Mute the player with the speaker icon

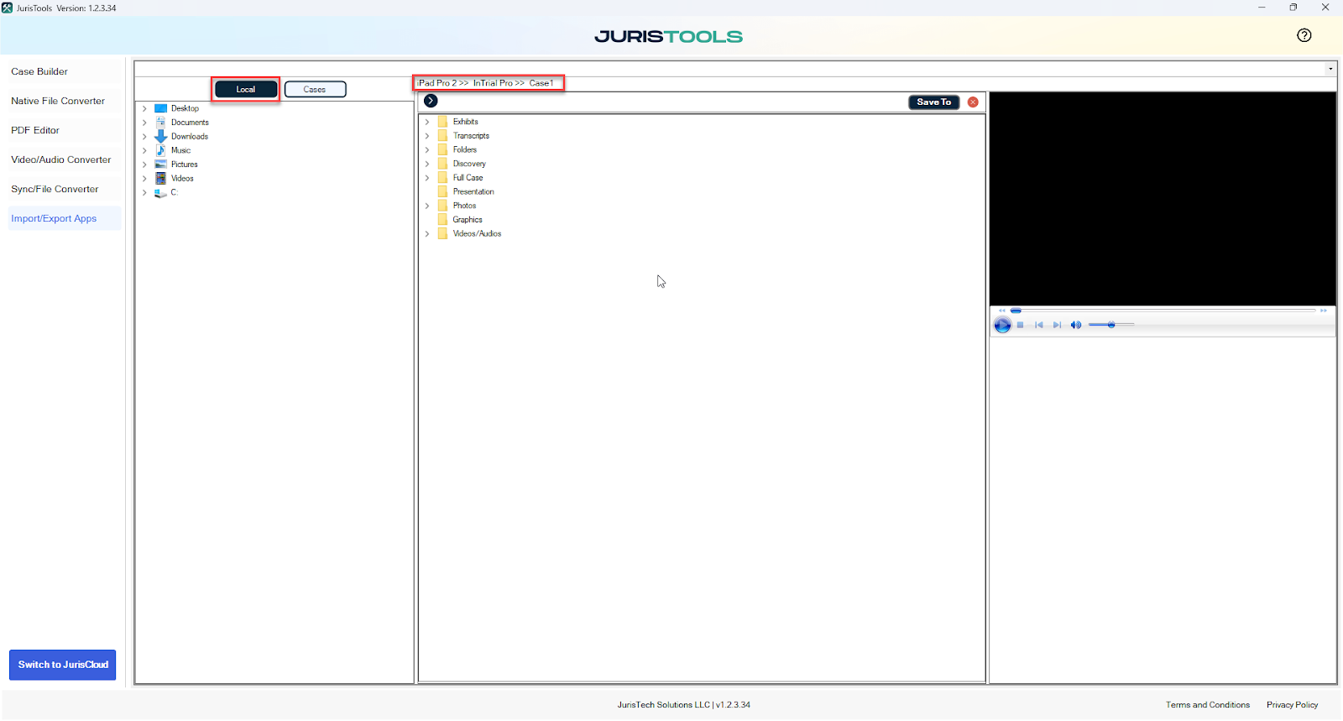(1075, 325)
